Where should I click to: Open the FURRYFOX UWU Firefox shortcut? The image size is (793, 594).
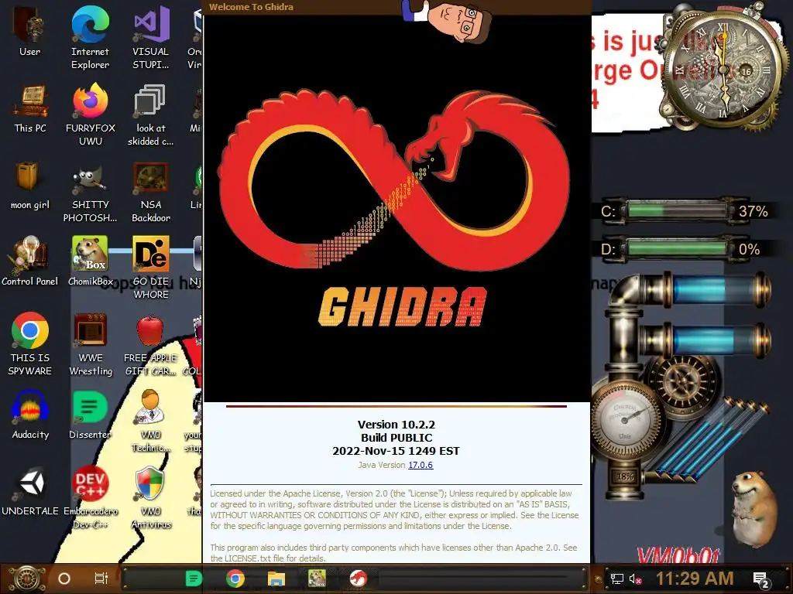click(90, 114)
